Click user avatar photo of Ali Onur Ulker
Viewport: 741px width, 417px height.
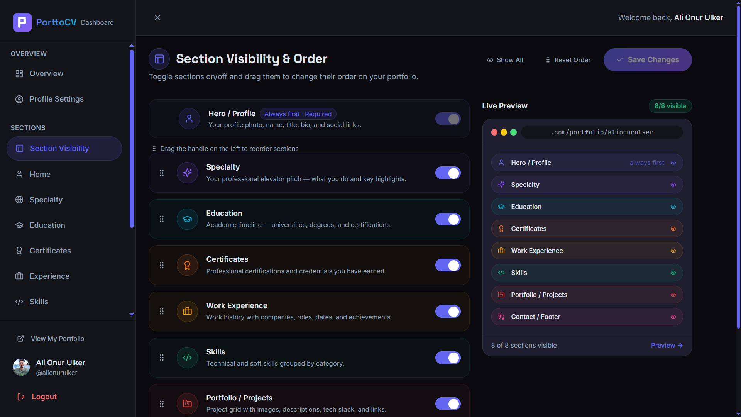21,367
